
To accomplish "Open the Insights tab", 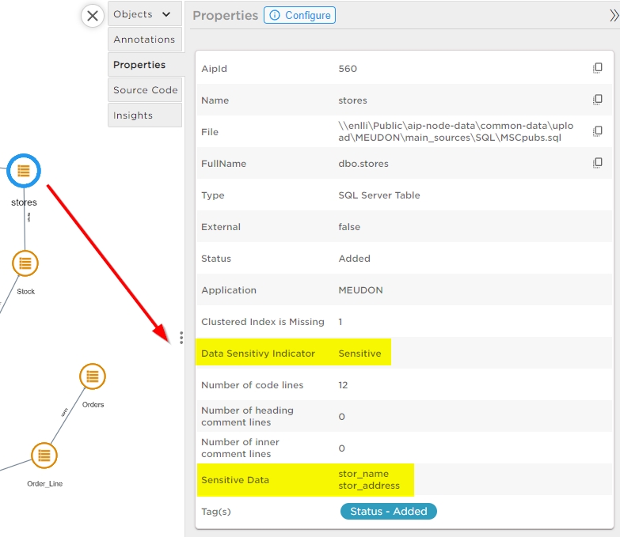I will tap(133, 115).
